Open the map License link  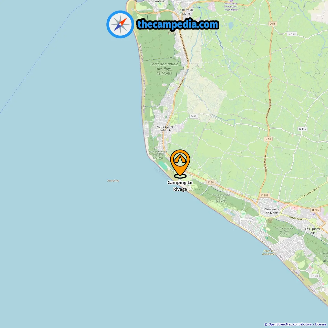click(321, 324)
